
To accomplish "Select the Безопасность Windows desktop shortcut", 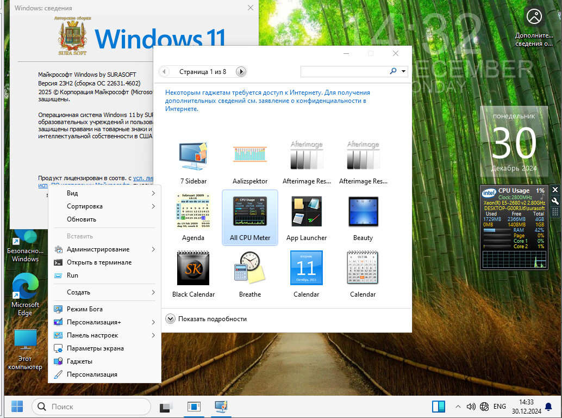I will coord(25,246).
